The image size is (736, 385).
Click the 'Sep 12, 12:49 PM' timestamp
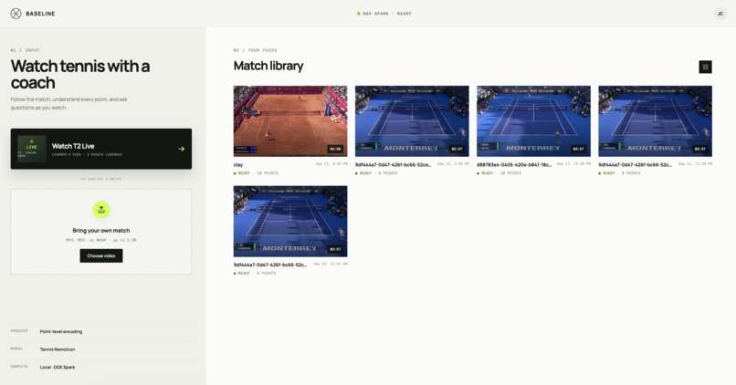573,164
